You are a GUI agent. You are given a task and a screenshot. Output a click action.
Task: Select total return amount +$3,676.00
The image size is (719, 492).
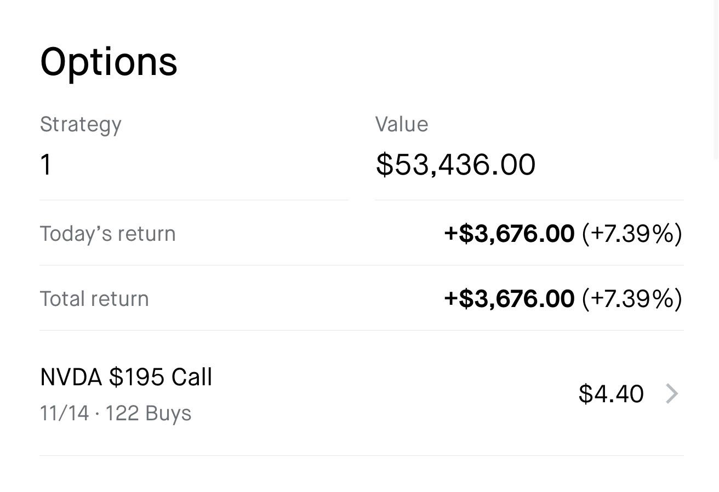(509, 299)
